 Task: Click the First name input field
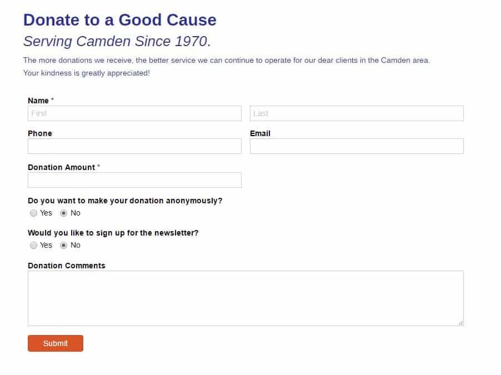[x=134, y=113]
